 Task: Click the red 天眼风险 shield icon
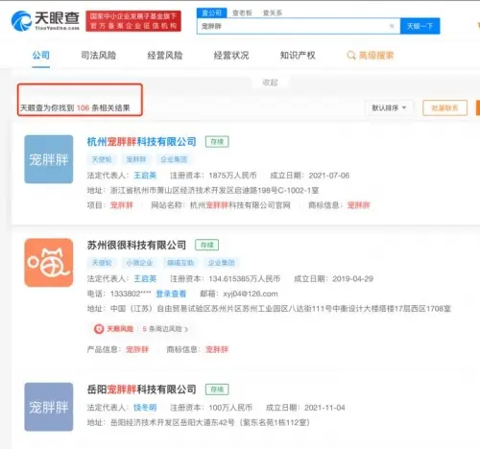pyautogui.click(x=99, y=329)
